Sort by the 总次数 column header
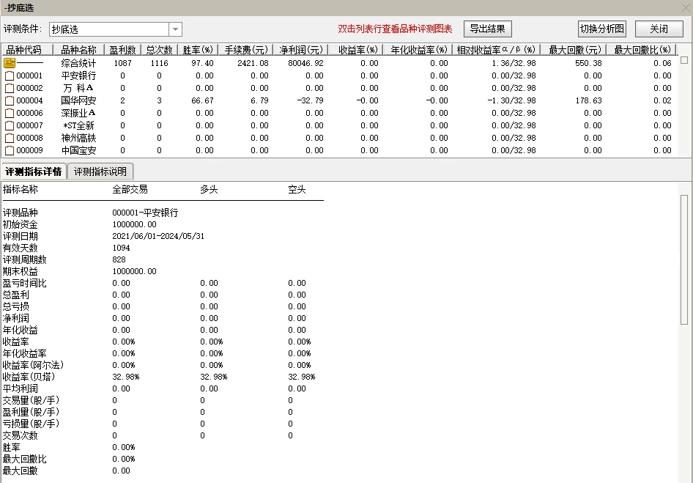The width and height of the screenshot is (693, 483). (159, 50)
